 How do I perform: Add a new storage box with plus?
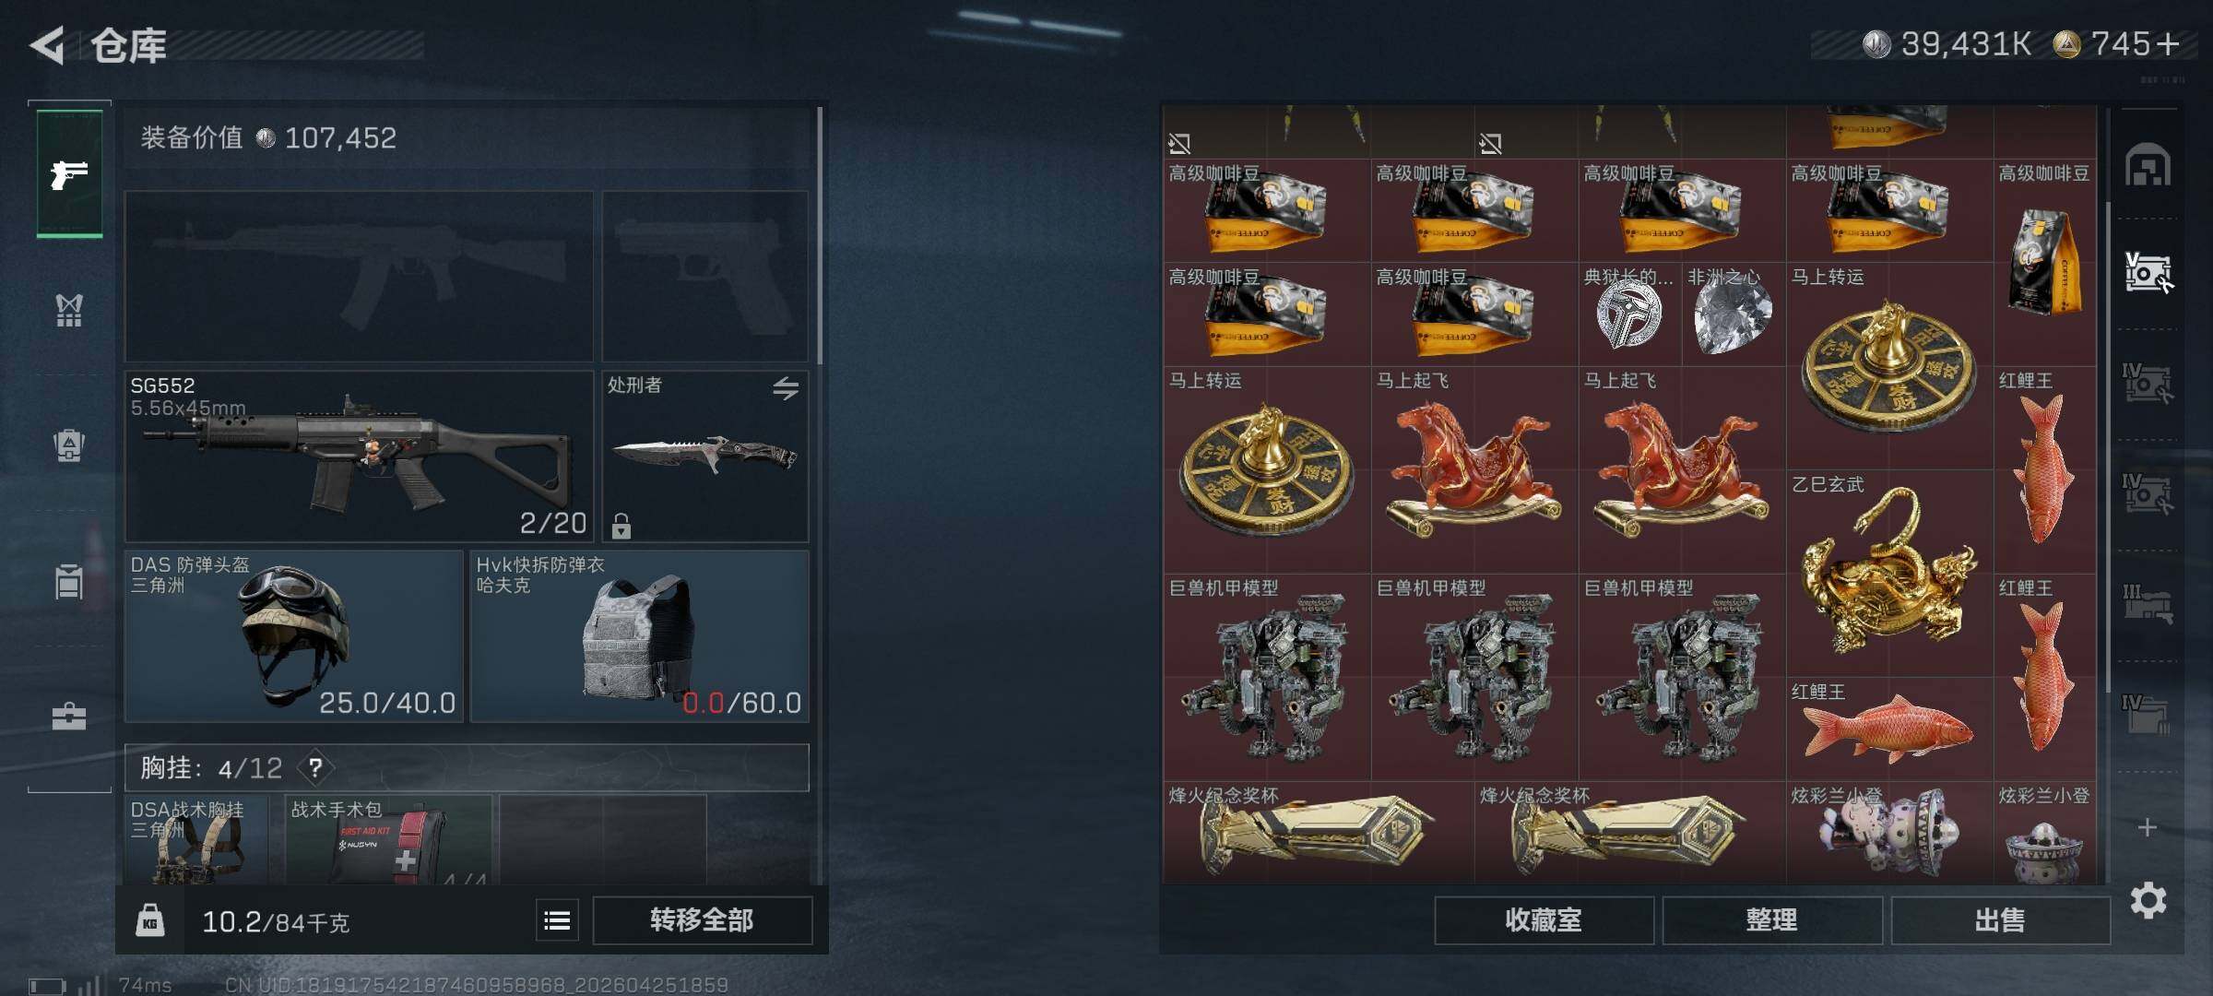click(x=2148, y=827)
